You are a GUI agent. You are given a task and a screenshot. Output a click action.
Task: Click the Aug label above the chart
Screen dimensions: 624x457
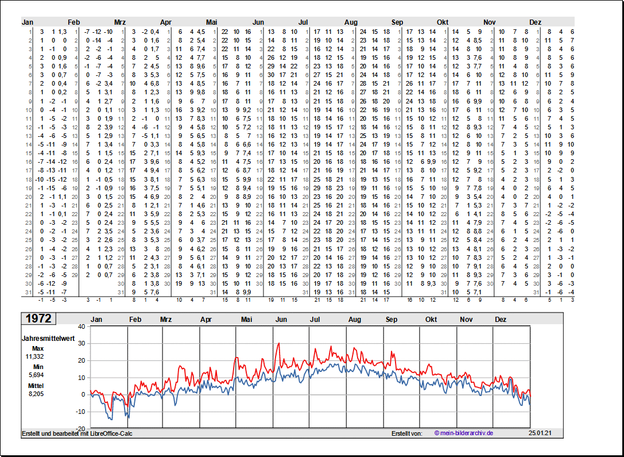pyautogui.click(x=355, y=320)
